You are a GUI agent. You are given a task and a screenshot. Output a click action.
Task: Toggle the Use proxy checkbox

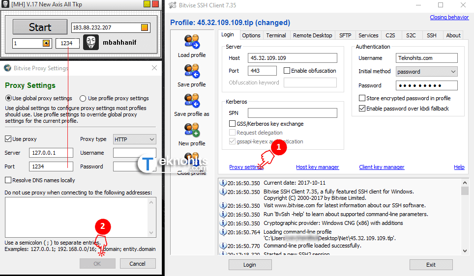(x=8, y=139)
